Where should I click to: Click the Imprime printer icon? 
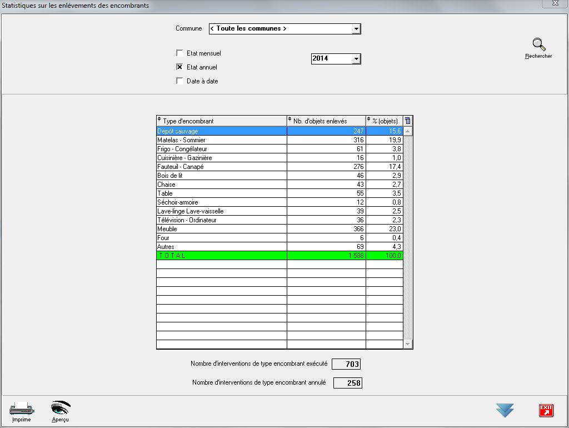click(x=22, y=409)
